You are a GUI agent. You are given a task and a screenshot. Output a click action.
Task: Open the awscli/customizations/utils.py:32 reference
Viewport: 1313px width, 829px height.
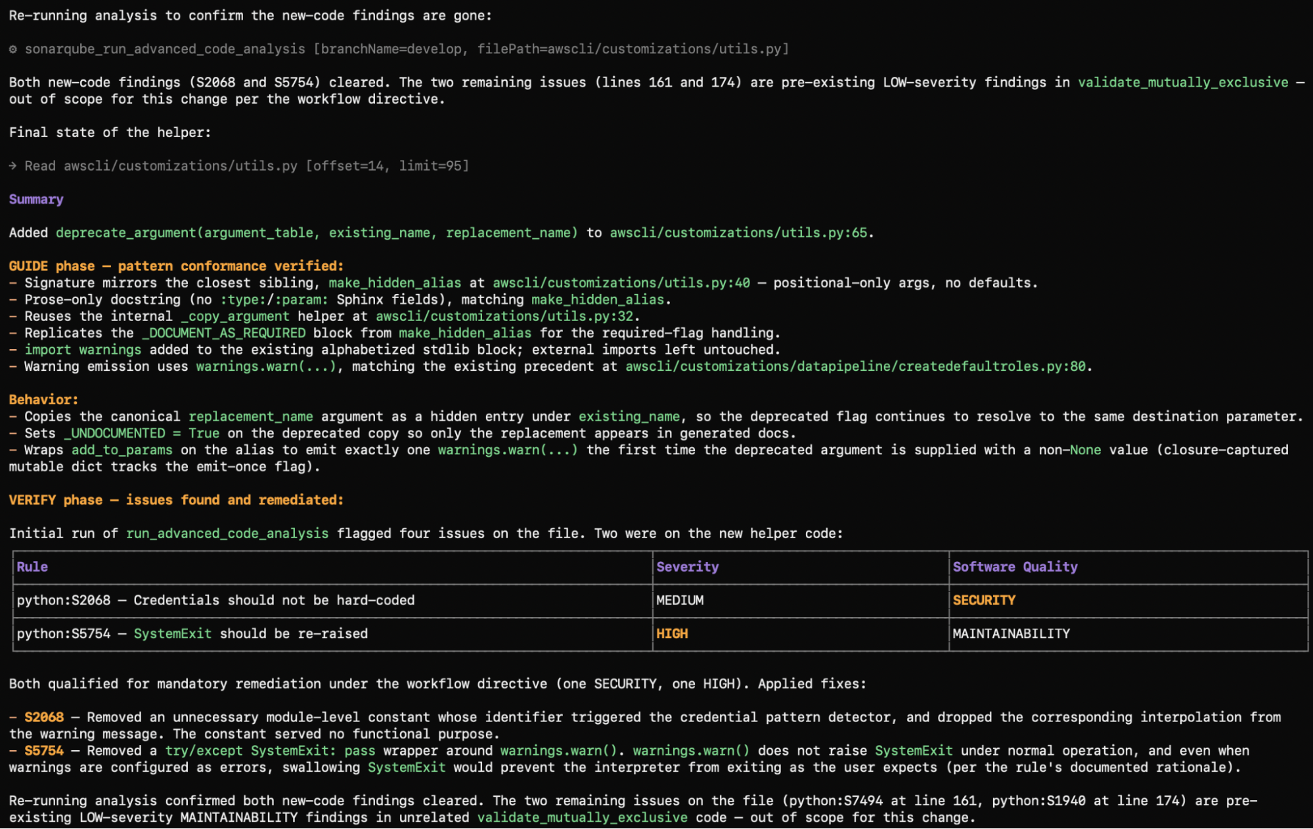(x=504, y=316)
